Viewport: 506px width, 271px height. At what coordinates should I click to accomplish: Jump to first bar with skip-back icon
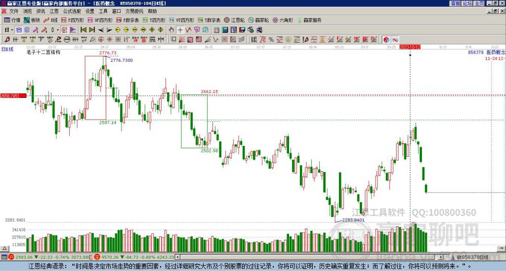point(83,30)
